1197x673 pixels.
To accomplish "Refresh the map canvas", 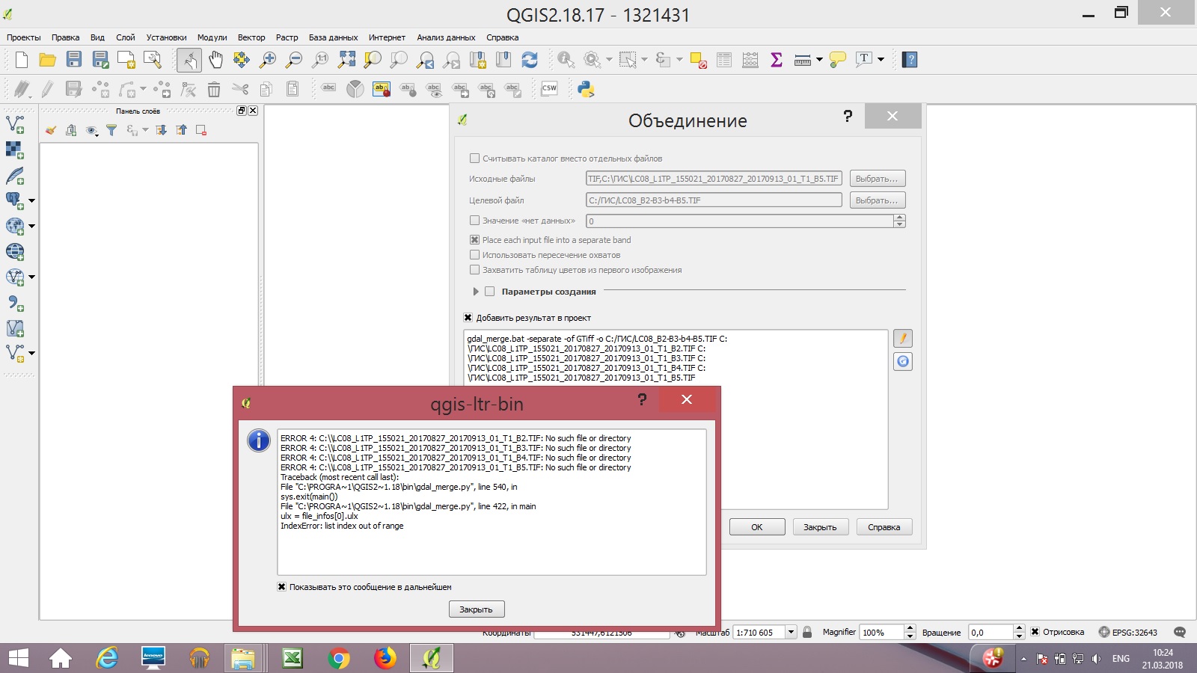I will coord(530,60).
